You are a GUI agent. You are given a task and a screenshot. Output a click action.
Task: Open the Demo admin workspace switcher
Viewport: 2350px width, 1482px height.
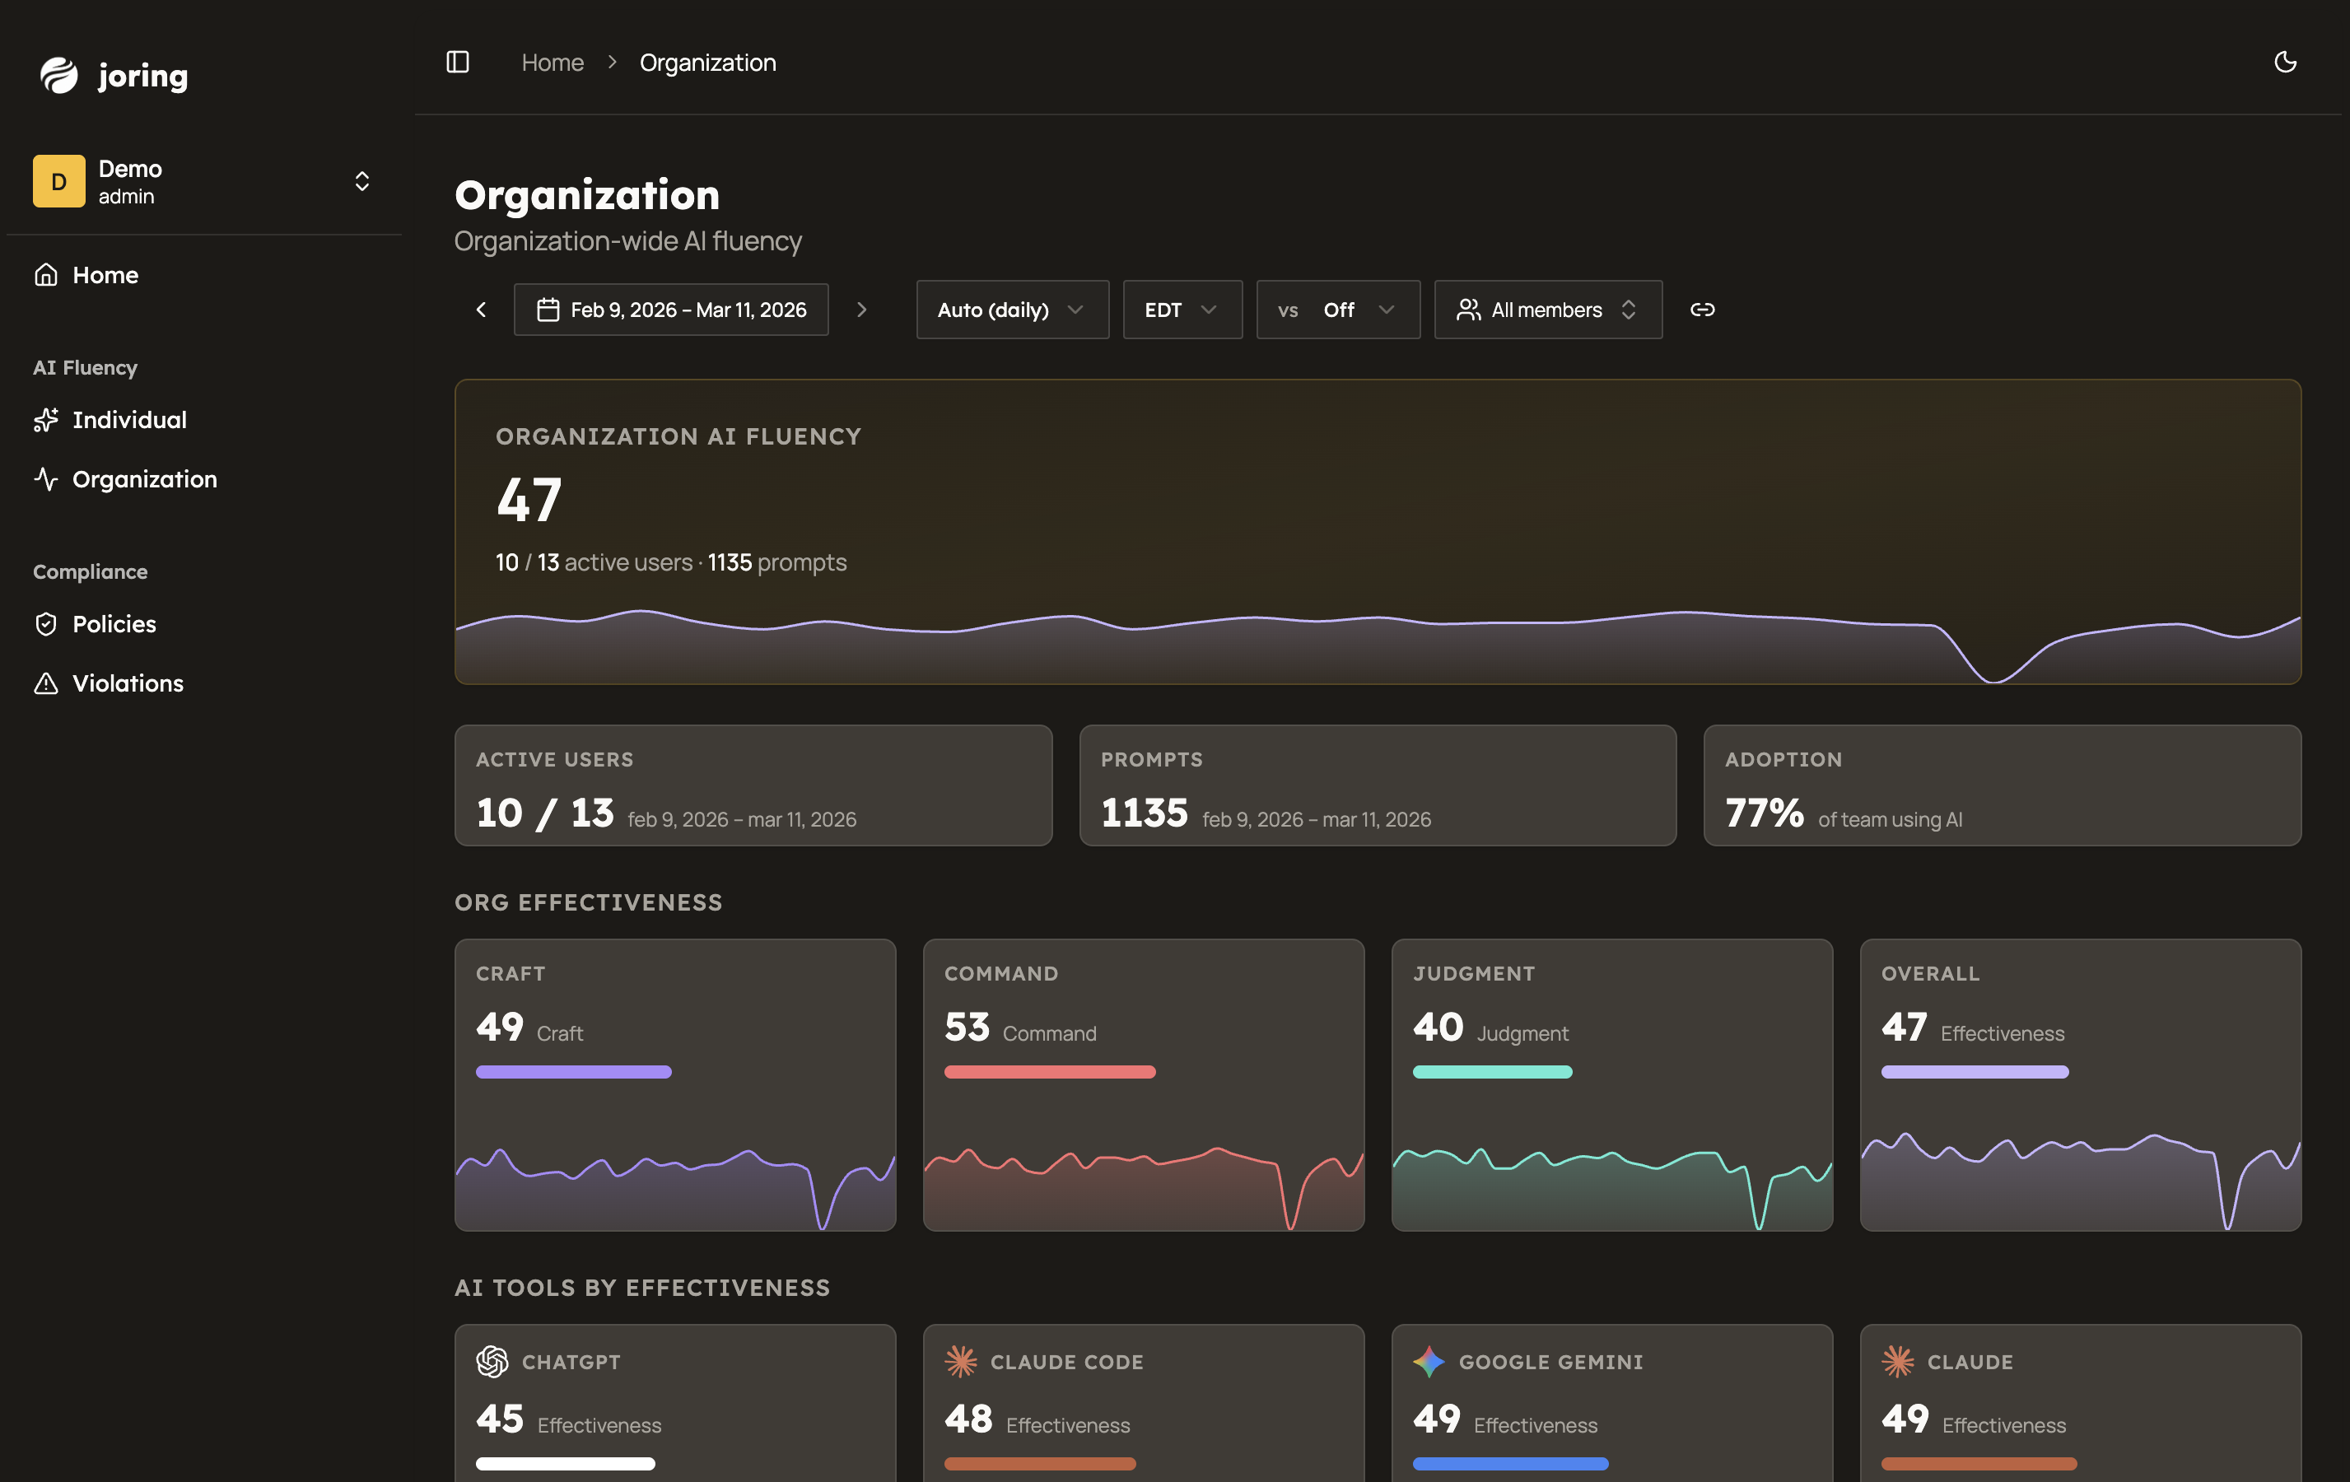coord(202,181)
